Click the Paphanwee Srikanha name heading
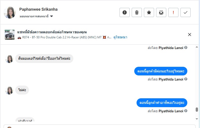200x128 pixels. [x=38, y=9]
